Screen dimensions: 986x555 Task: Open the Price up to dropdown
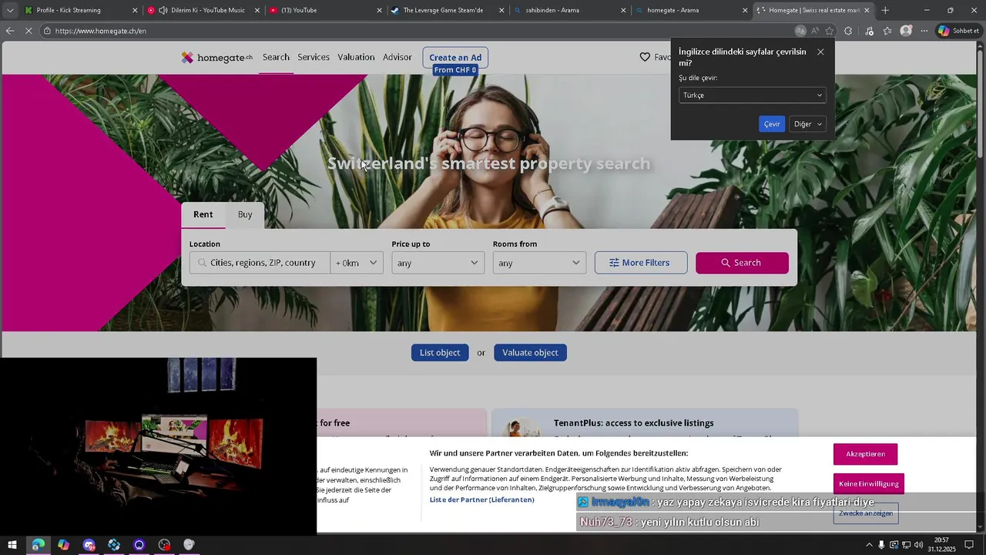pos(438,263)
